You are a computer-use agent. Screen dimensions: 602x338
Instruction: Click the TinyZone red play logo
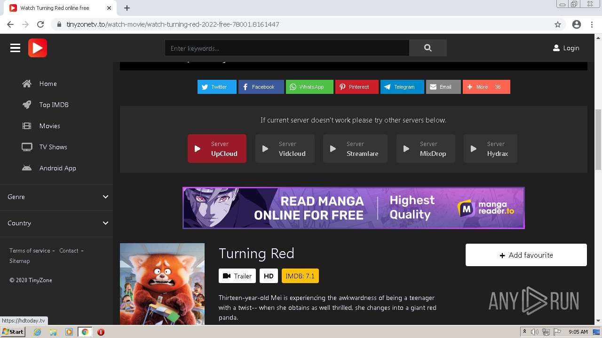pyautogui.click(x=38, y=48)
